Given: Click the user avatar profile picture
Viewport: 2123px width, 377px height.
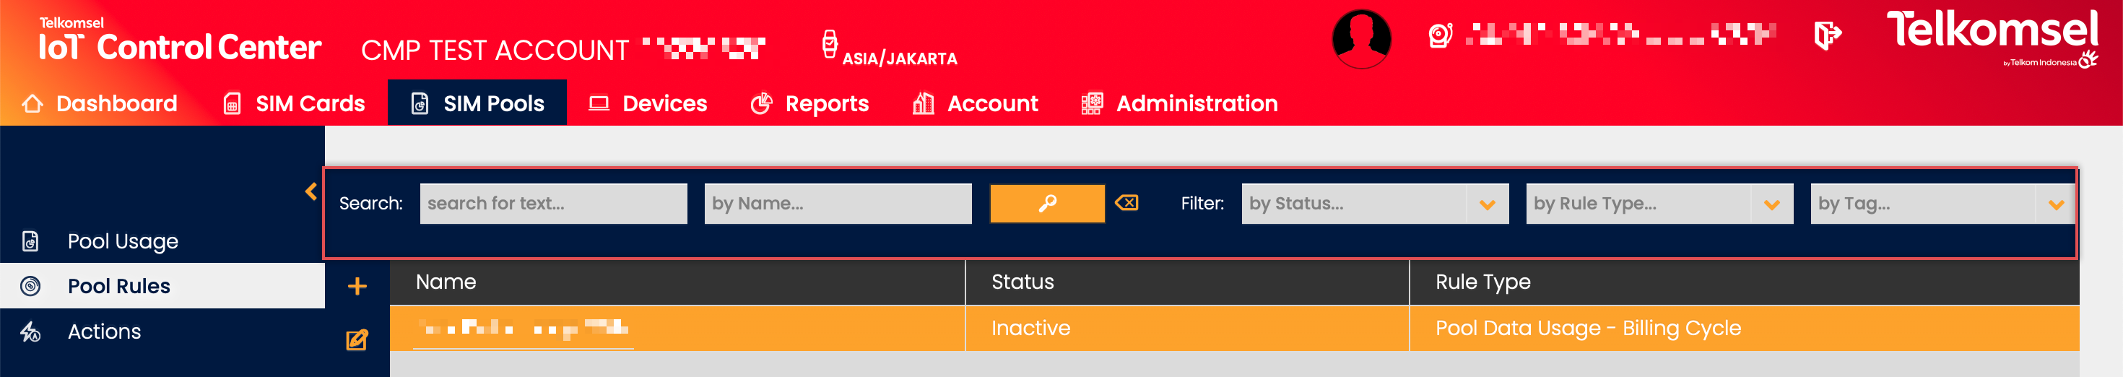Looking at the screenshot, I should coord(1360,38).
